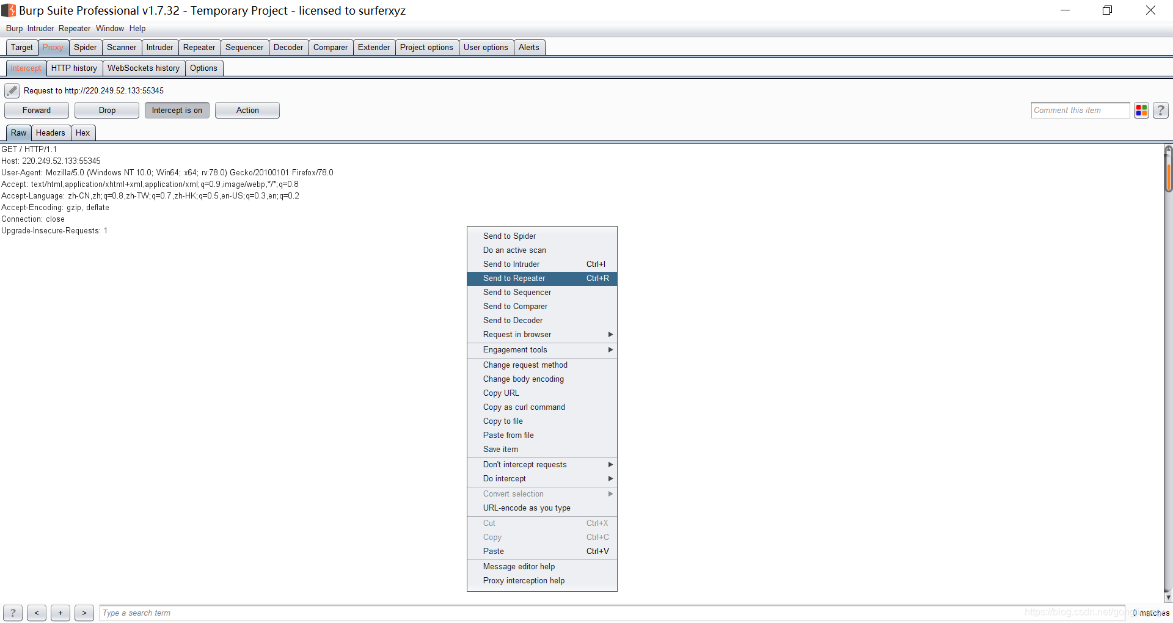Select Copy URL menu entry
The height and width of the screenshot is (623, 1173).
[542, 393]
